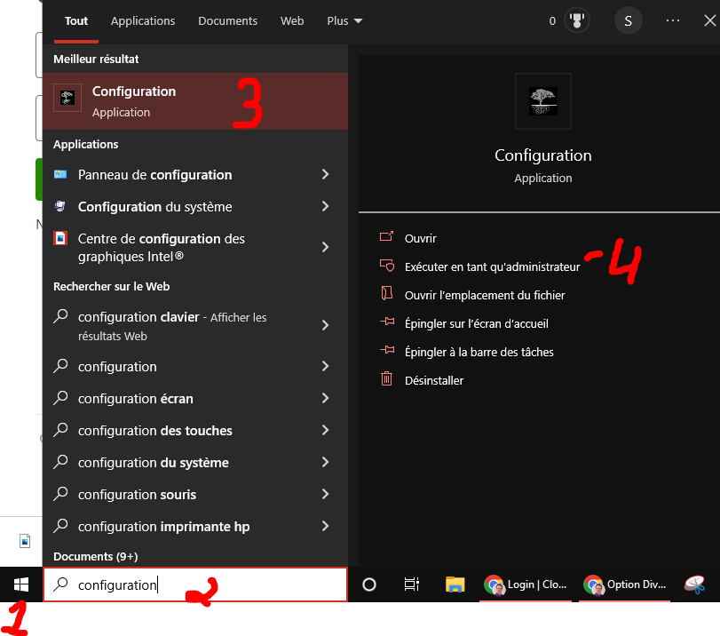720x636 pixels.
Task: Close the search panel with X
Action: tap(710, 20)
